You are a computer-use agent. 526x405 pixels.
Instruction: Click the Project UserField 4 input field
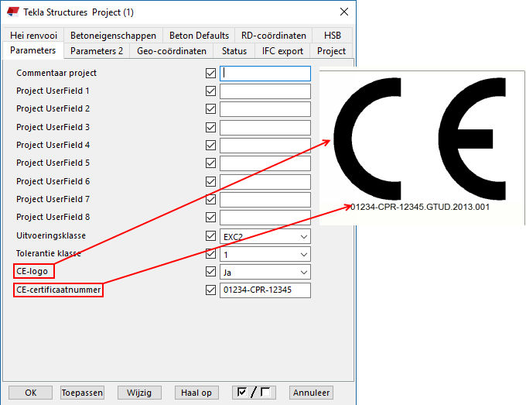pyautogui.click(x=265, y=146)
